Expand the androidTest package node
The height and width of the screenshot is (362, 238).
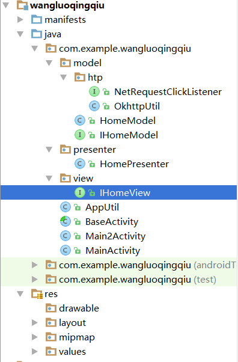coord(35,265)
